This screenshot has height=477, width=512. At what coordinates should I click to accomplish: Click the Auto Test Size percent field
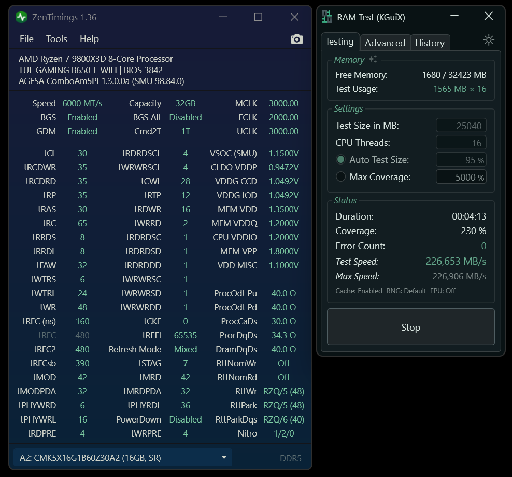461,160
